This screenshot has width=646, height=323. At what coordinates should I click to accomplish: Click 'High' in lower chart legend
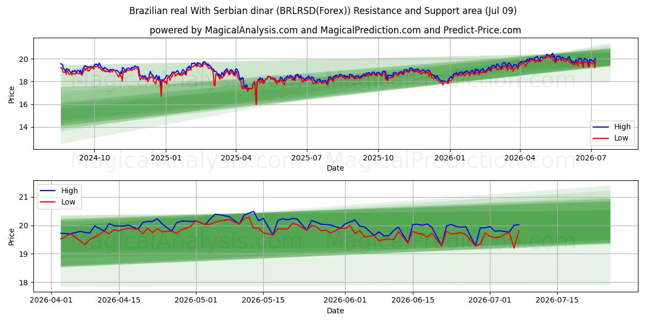pos(69,191)
